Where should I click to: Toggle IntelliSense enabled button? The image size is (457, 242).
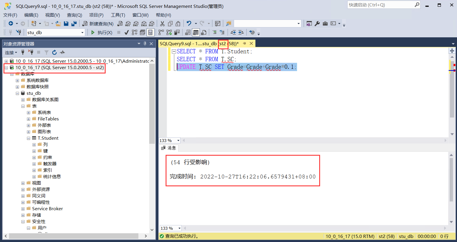(x=150, y=32)
